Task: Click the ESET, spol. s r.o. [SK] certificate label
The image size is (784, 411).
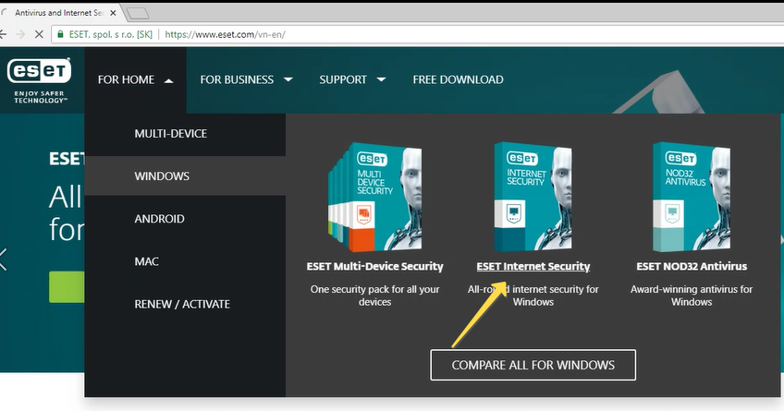Action: [x=111, y=34]
